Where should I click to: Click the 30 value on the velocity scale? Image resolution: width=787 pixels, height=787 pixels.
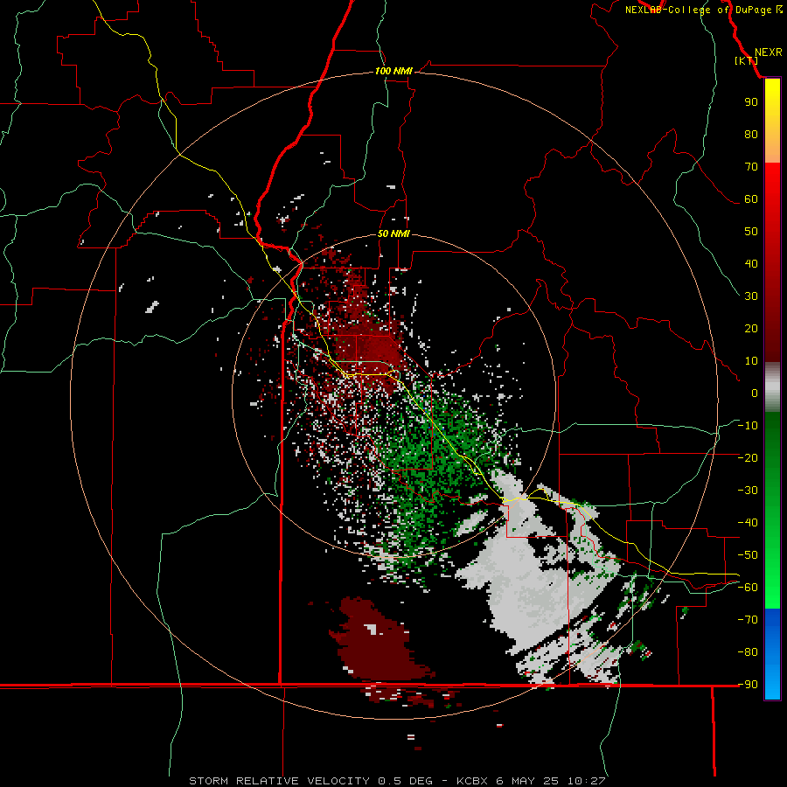[751, 296]
